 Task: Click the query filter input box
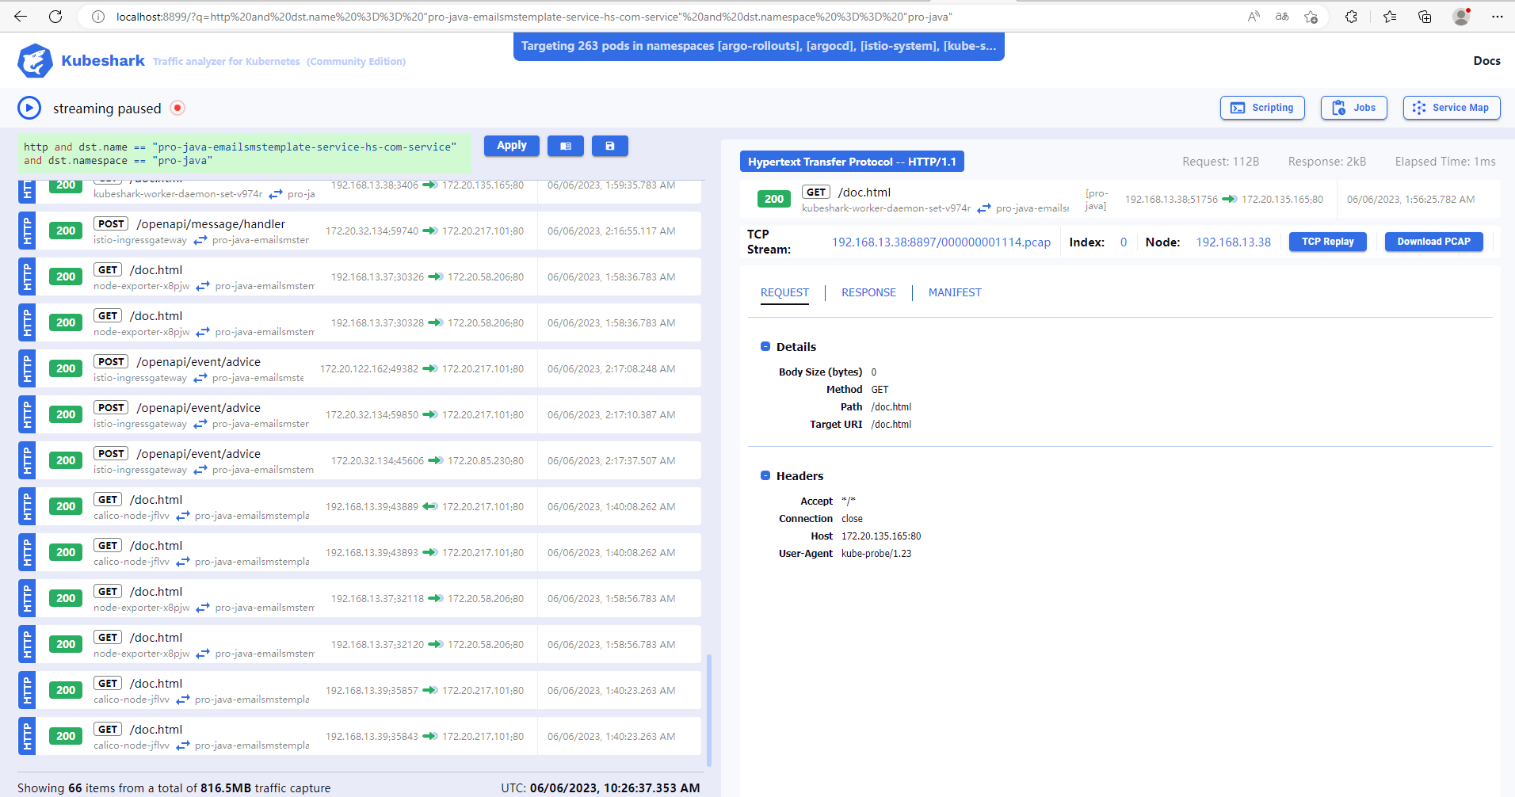244,154
